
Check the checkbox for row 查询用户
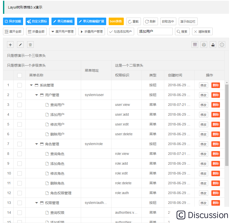20,105
